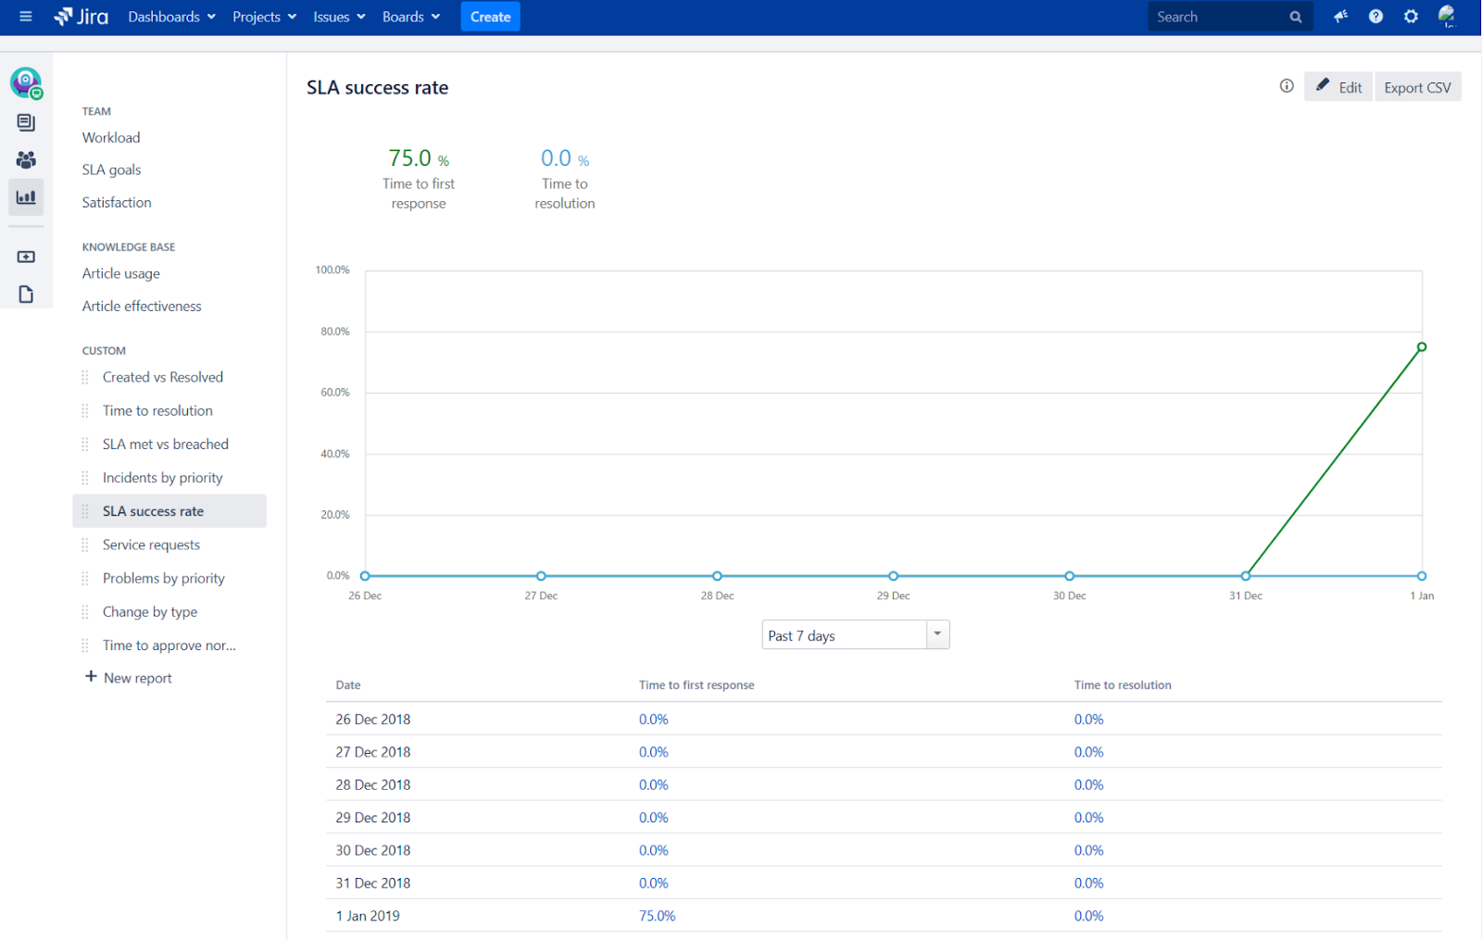The height and width of the screenshot is (940, 1482).
Task: Expand the Projects menu chevron
Action: click(293, 16)
